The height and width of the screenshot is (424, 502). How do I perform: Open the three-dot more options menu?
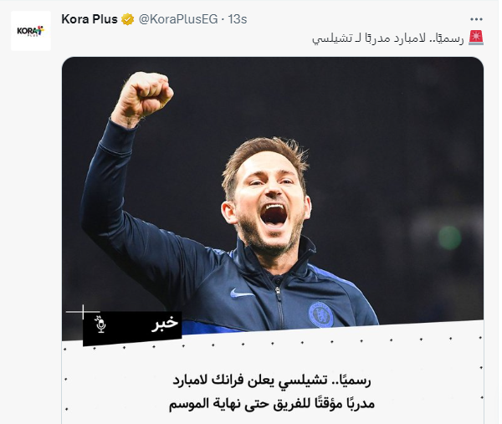click(476, 19)
